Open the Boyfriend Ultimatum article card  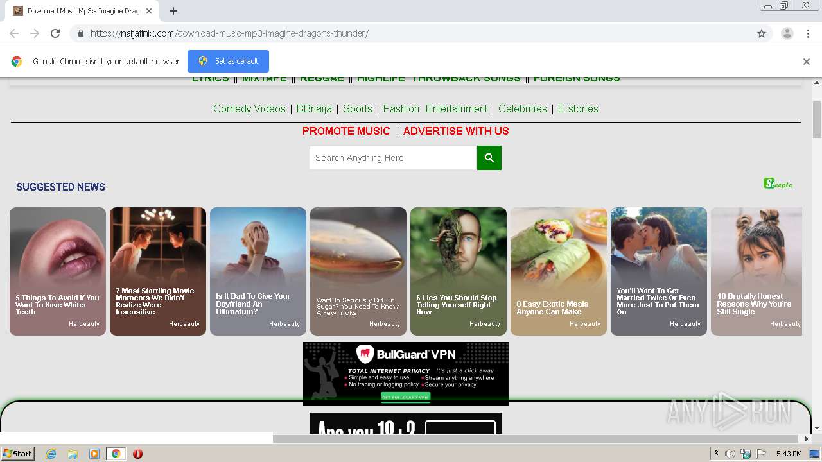point(258,271)
